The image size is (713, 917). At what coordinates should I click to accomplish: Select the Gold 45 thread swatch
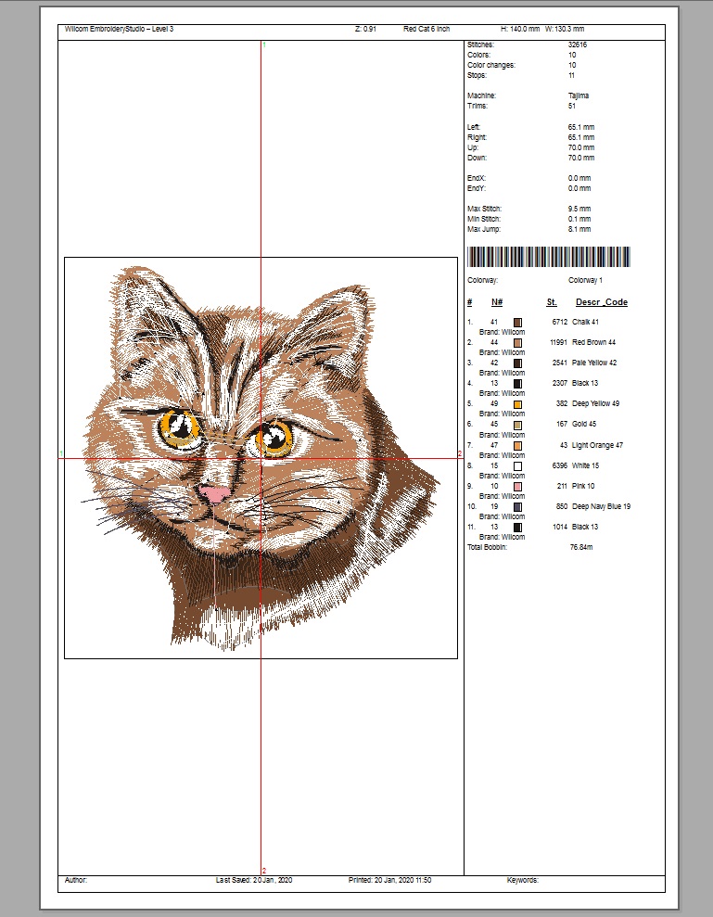pyautogui.click(x=517, y=425)
